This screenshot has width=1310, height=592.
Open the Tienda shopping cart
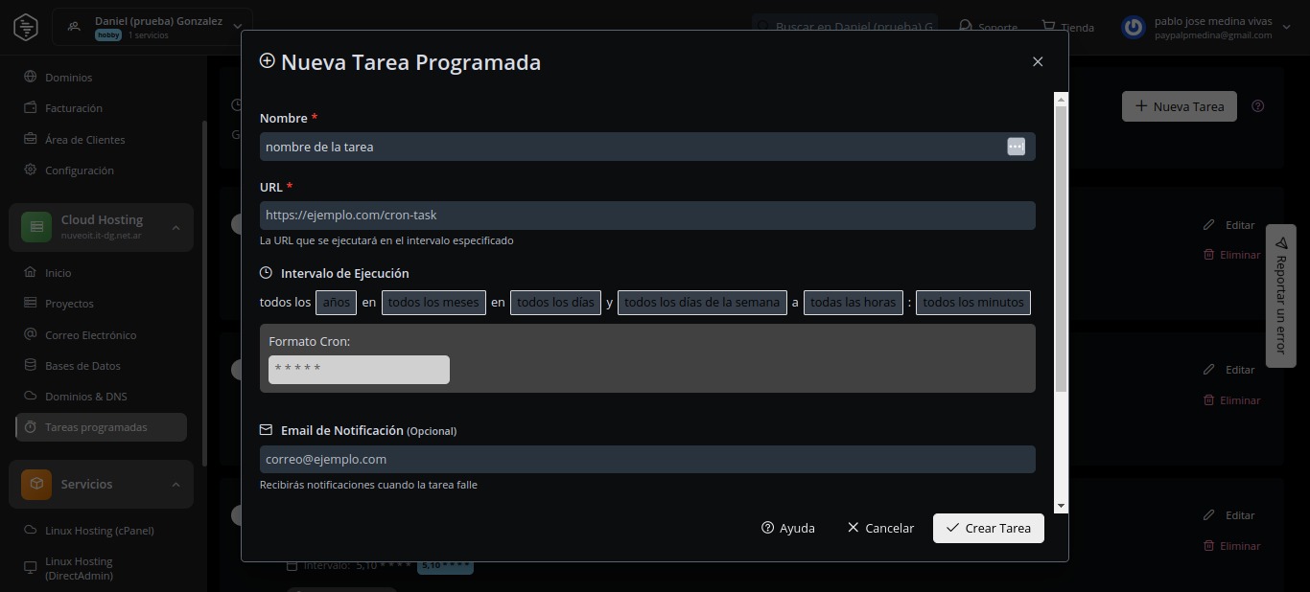click(1066, 27)
